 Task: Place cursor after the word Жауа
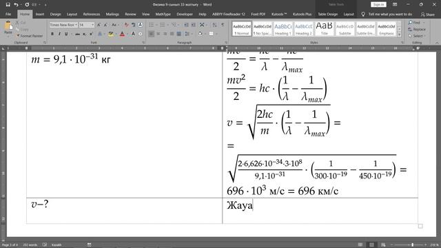[253, 205]
